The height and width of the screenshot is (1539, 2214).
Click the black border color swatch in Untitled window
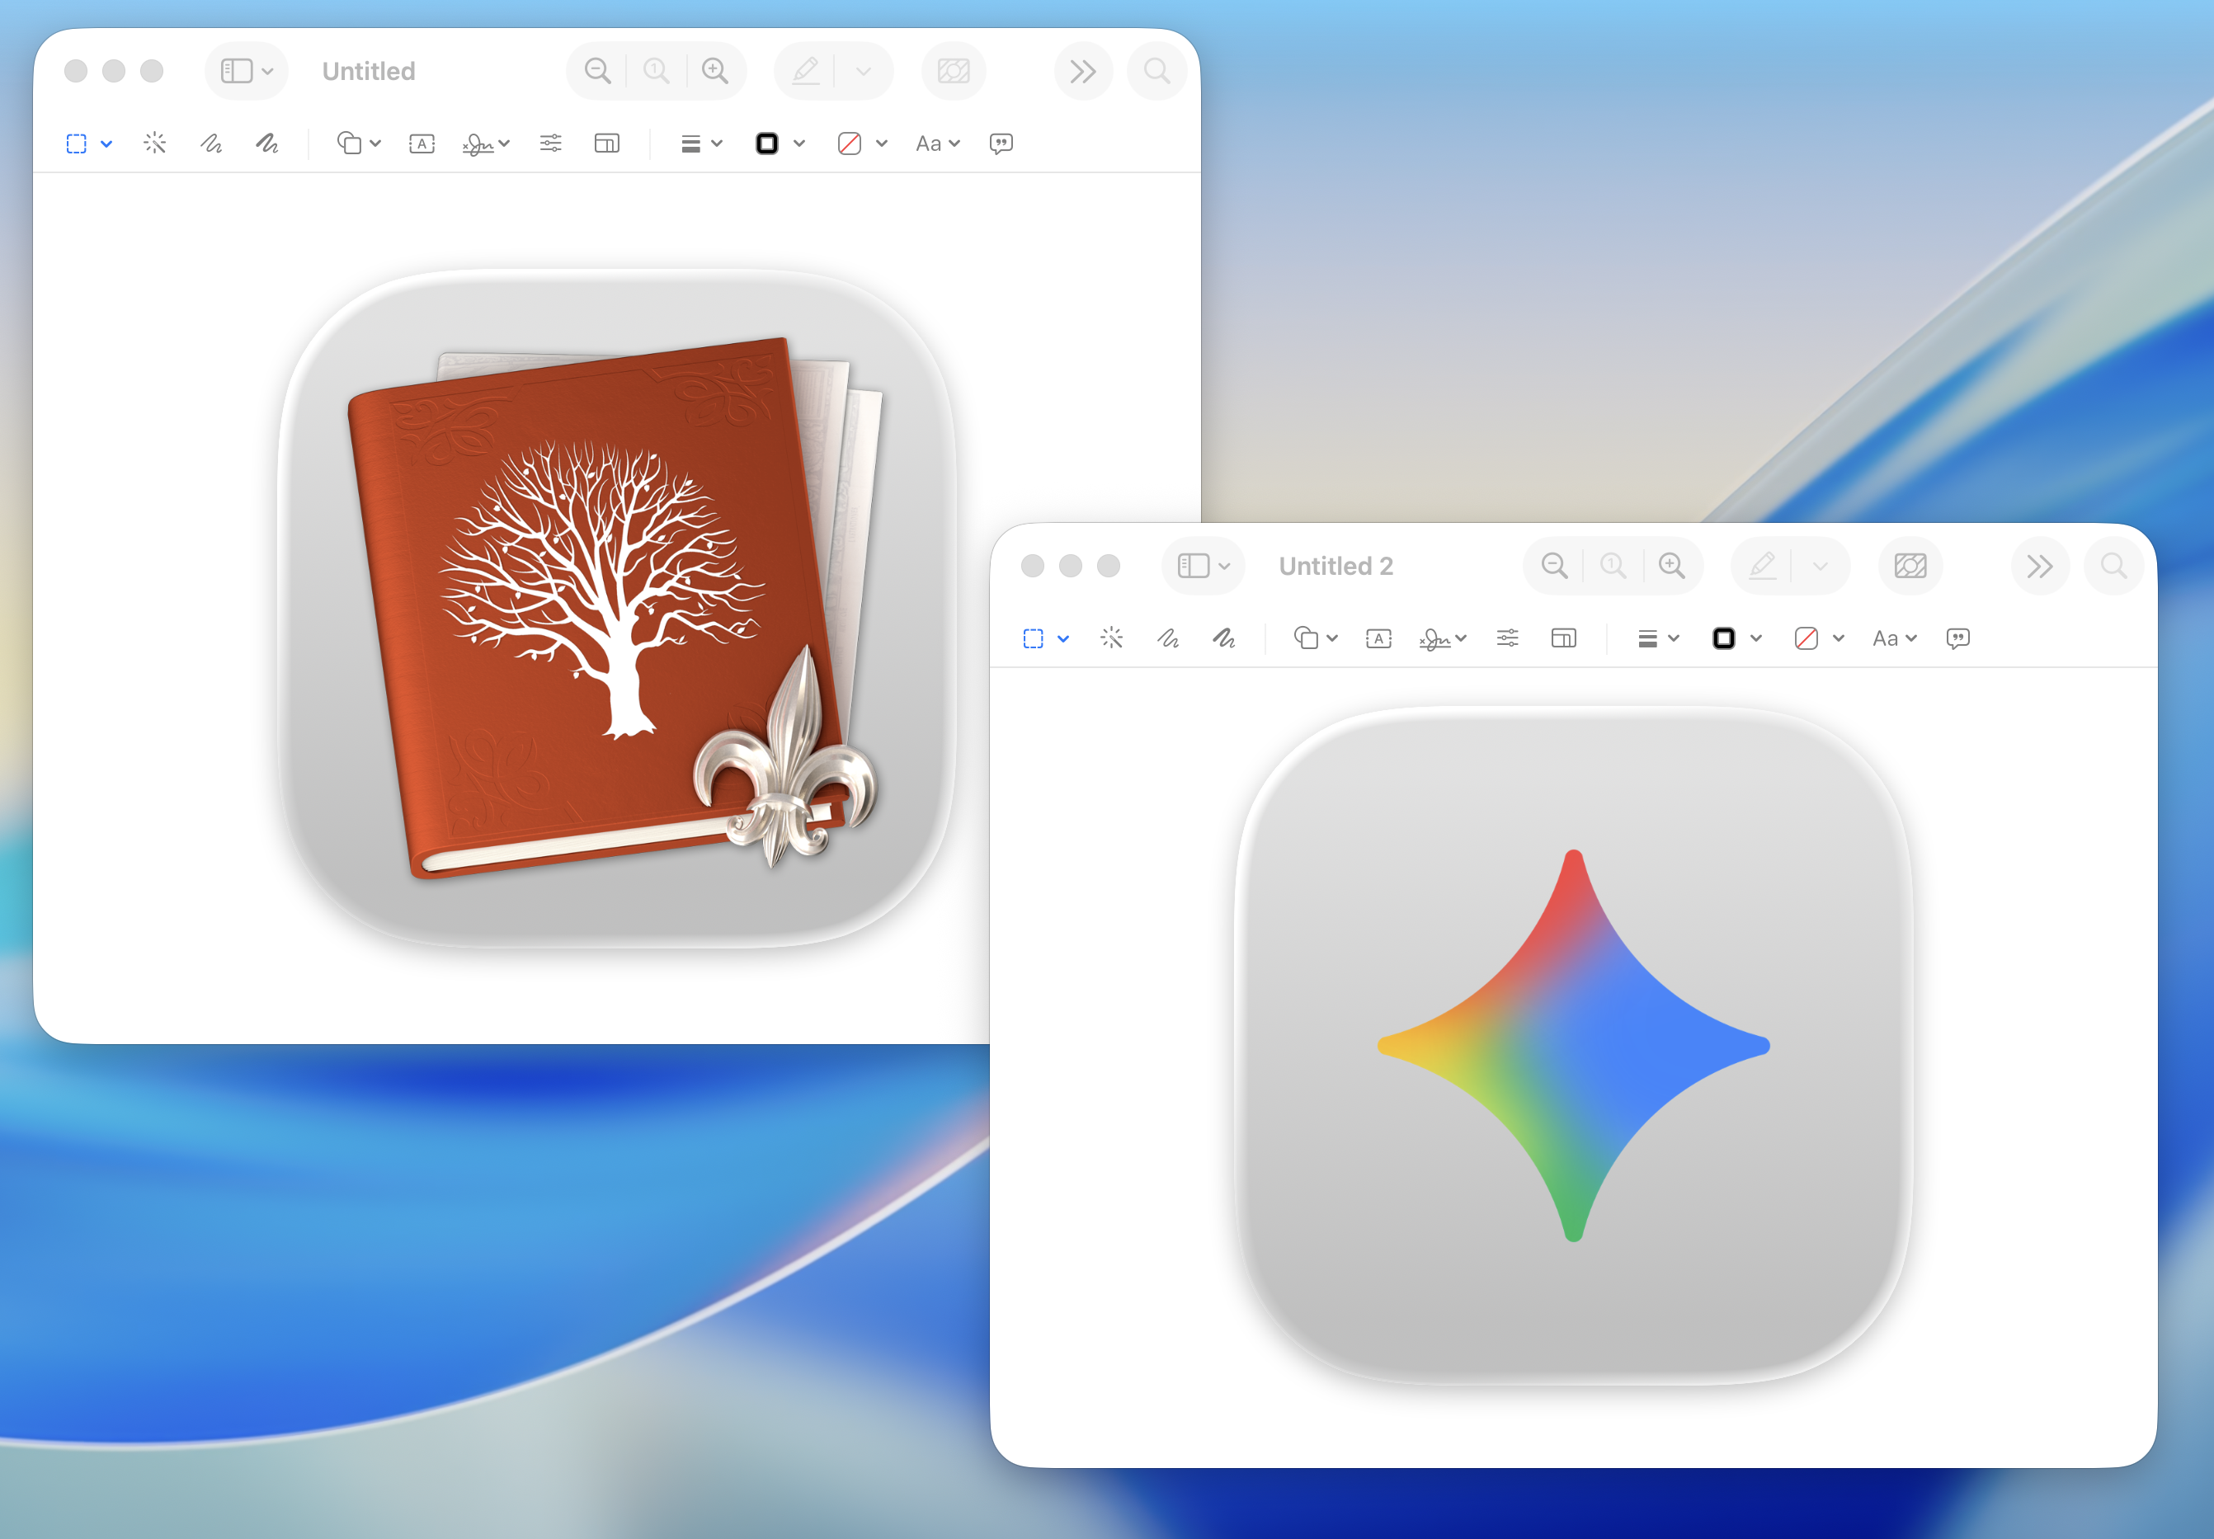(766, 144)
